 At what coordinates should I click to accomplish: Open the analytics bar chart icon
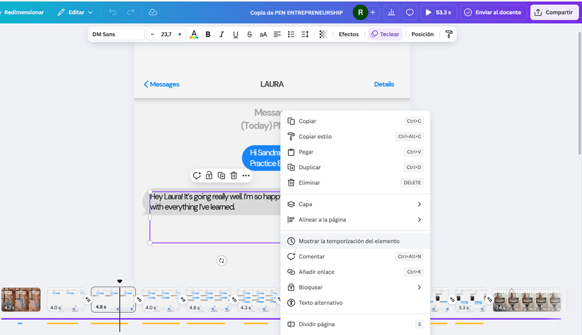(x=391, y=12)
